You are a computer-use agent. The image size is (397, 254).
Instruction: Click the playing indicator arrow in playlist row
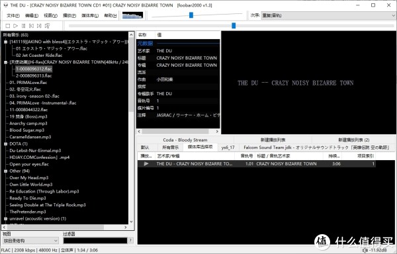tap(146, 163)
